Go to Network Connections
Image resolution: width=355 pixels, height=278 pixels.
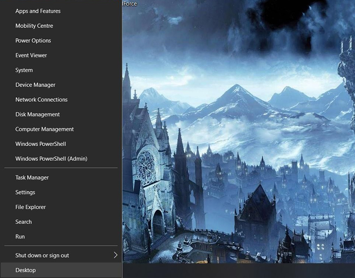click(41, 99)
